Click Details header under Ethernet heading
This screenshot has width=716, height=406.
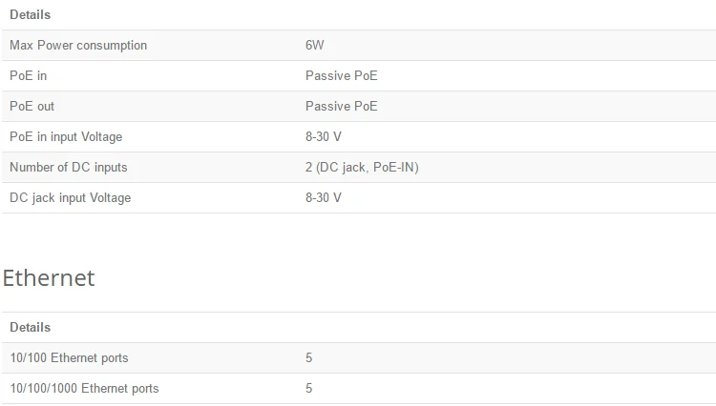click(x=31, y=327)
